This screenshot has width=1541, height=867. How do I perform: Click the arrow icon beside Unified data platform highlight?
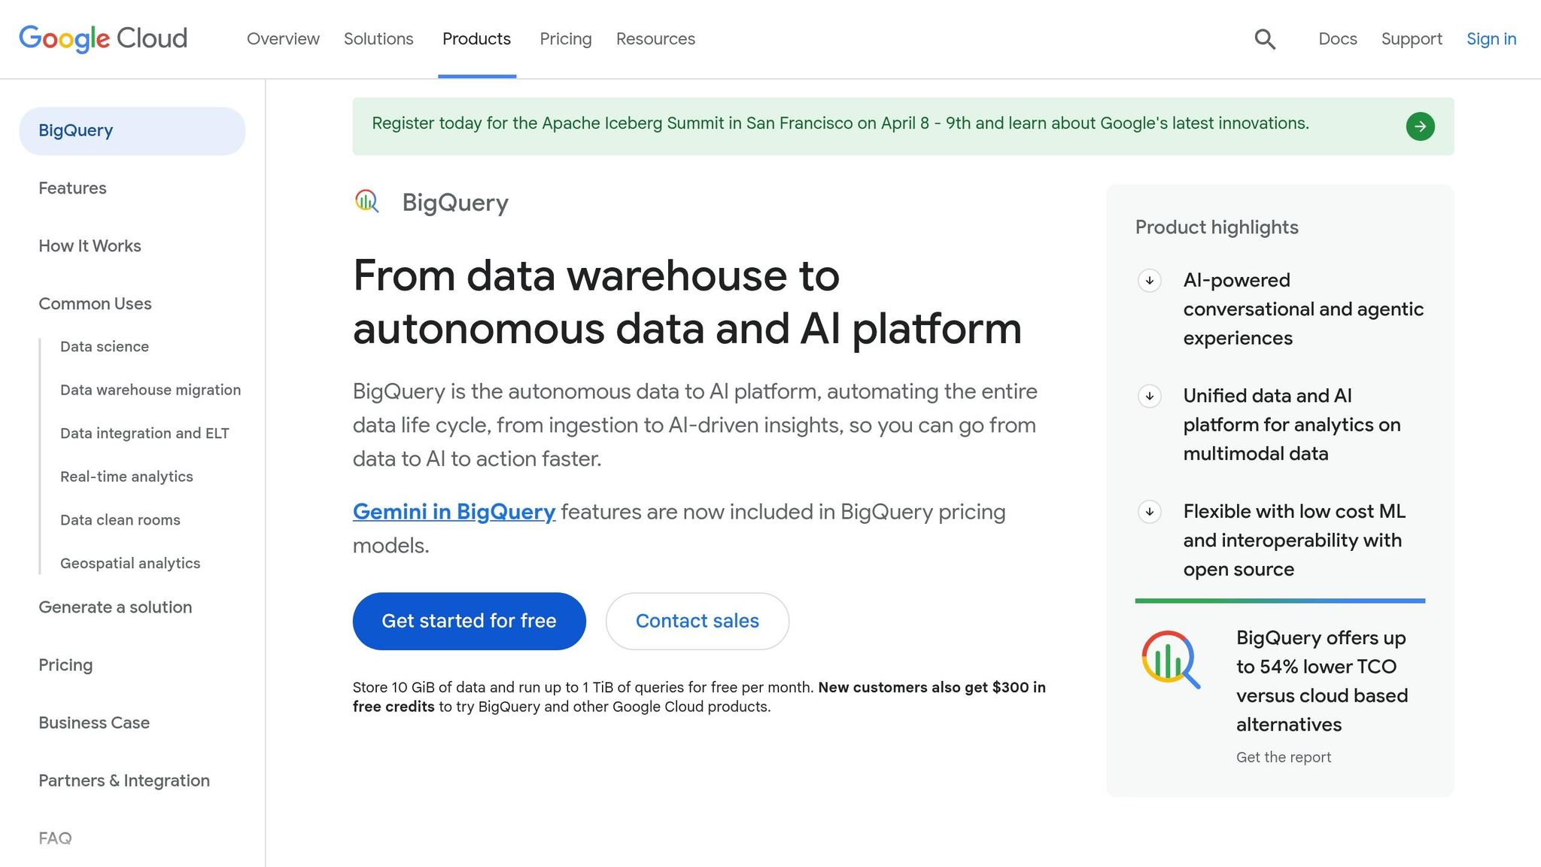[1149, 397]
